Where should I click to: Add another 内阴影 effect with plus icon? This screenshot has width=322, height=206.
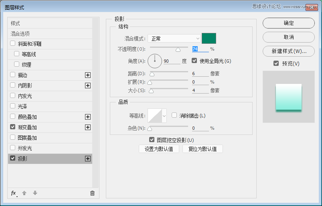coord(88,86)
